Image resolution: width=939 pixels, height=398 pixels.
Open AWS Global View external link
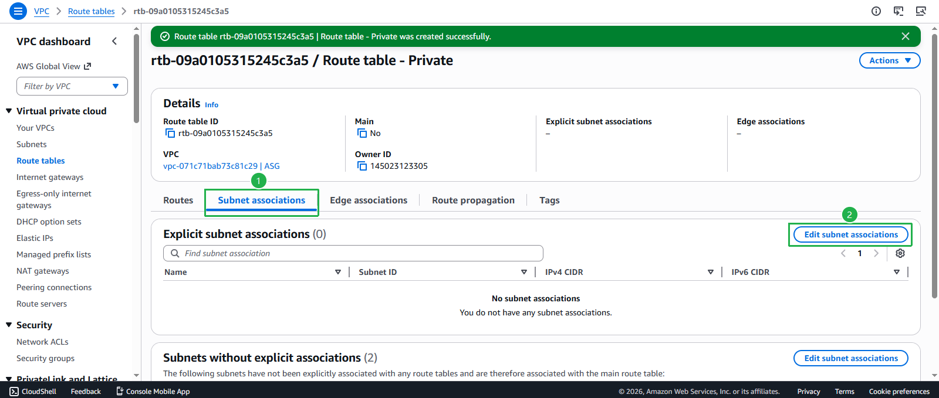pyautogui.click(x=54, y=66)
